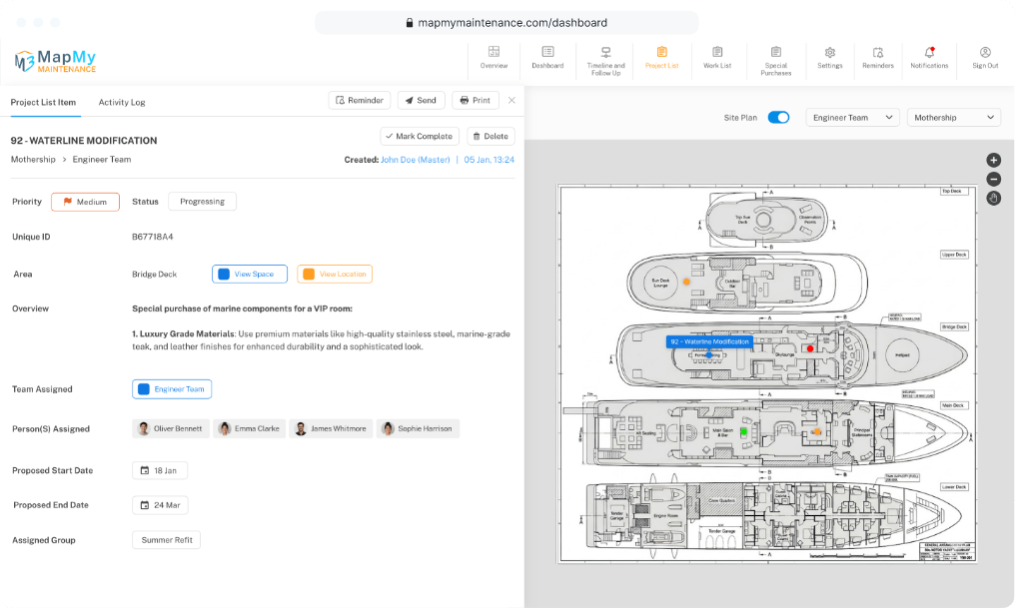This screenshot has width=1015, height=608.
Task: Click the blue marker below the Waterline Modification label
Action: click(709, 355)
